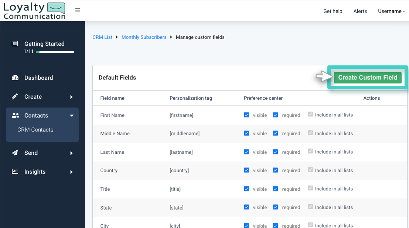Click the Create pencil icon
Screen dimensions: 409x228
15,96
